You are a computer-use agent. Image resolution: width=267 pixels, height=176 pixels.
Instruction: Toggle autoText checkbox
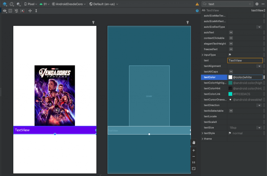point(231,33)
